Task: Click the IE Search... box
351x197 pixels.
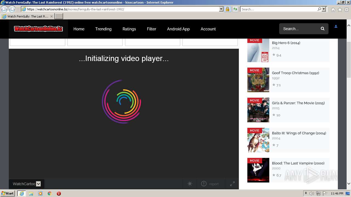Action: click(278, 9)
